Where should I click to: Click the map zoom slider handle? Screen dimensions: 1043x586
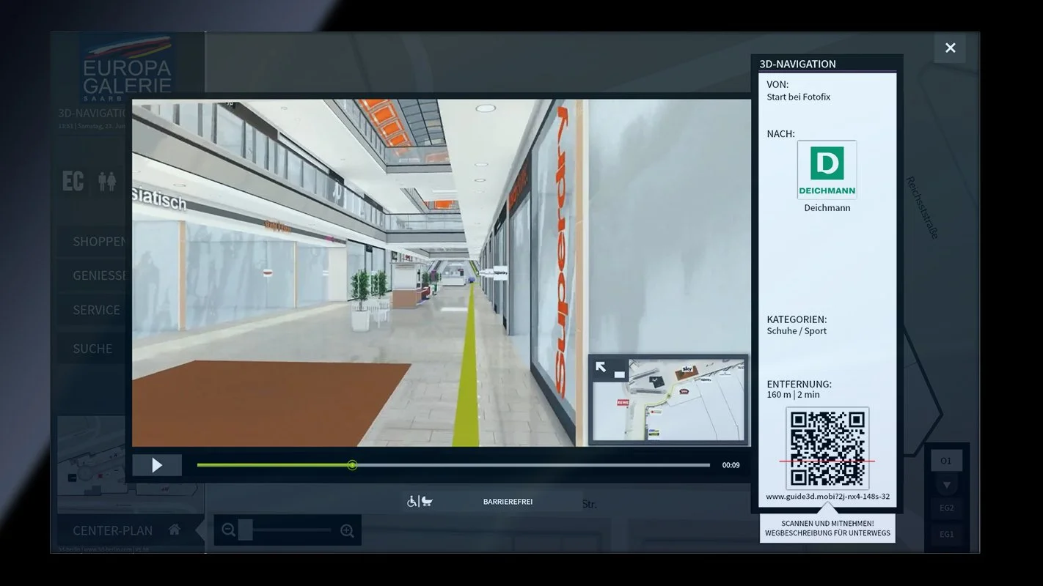click(x=246, y=530)
